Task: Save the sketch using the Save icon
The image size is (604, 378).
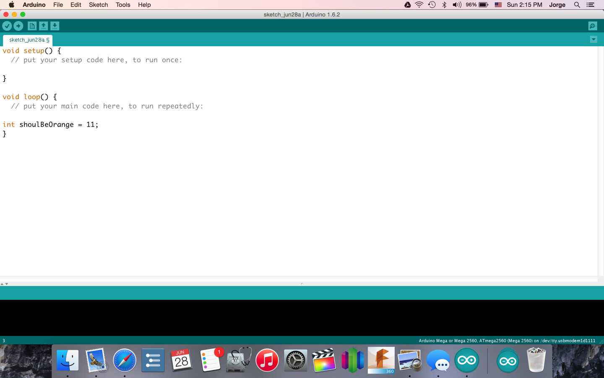Action: click(x=55, y=26)
